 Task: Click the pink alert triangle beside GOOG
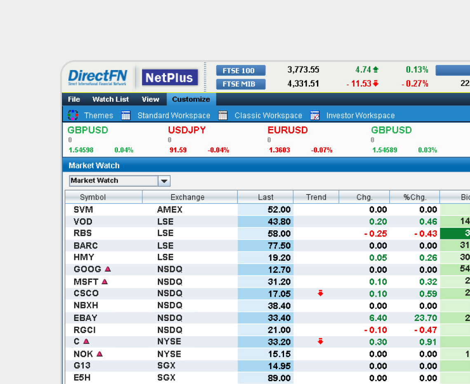[108, 269]
